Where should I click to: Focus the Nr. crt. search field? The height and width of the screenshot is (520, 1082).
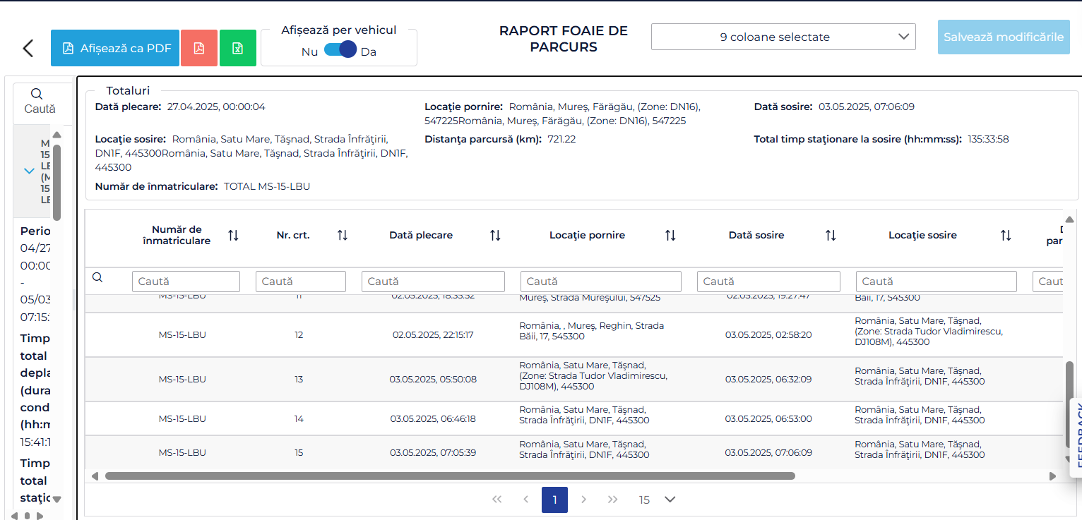(x=301, y=281)
